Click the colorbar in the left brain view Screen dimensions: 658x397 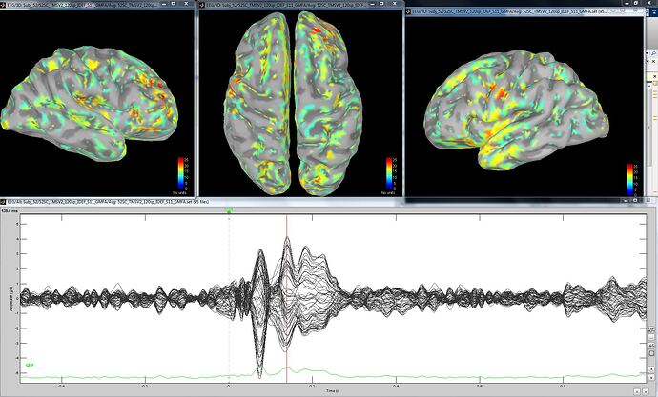pyautogui.click(x=180, y=174)
